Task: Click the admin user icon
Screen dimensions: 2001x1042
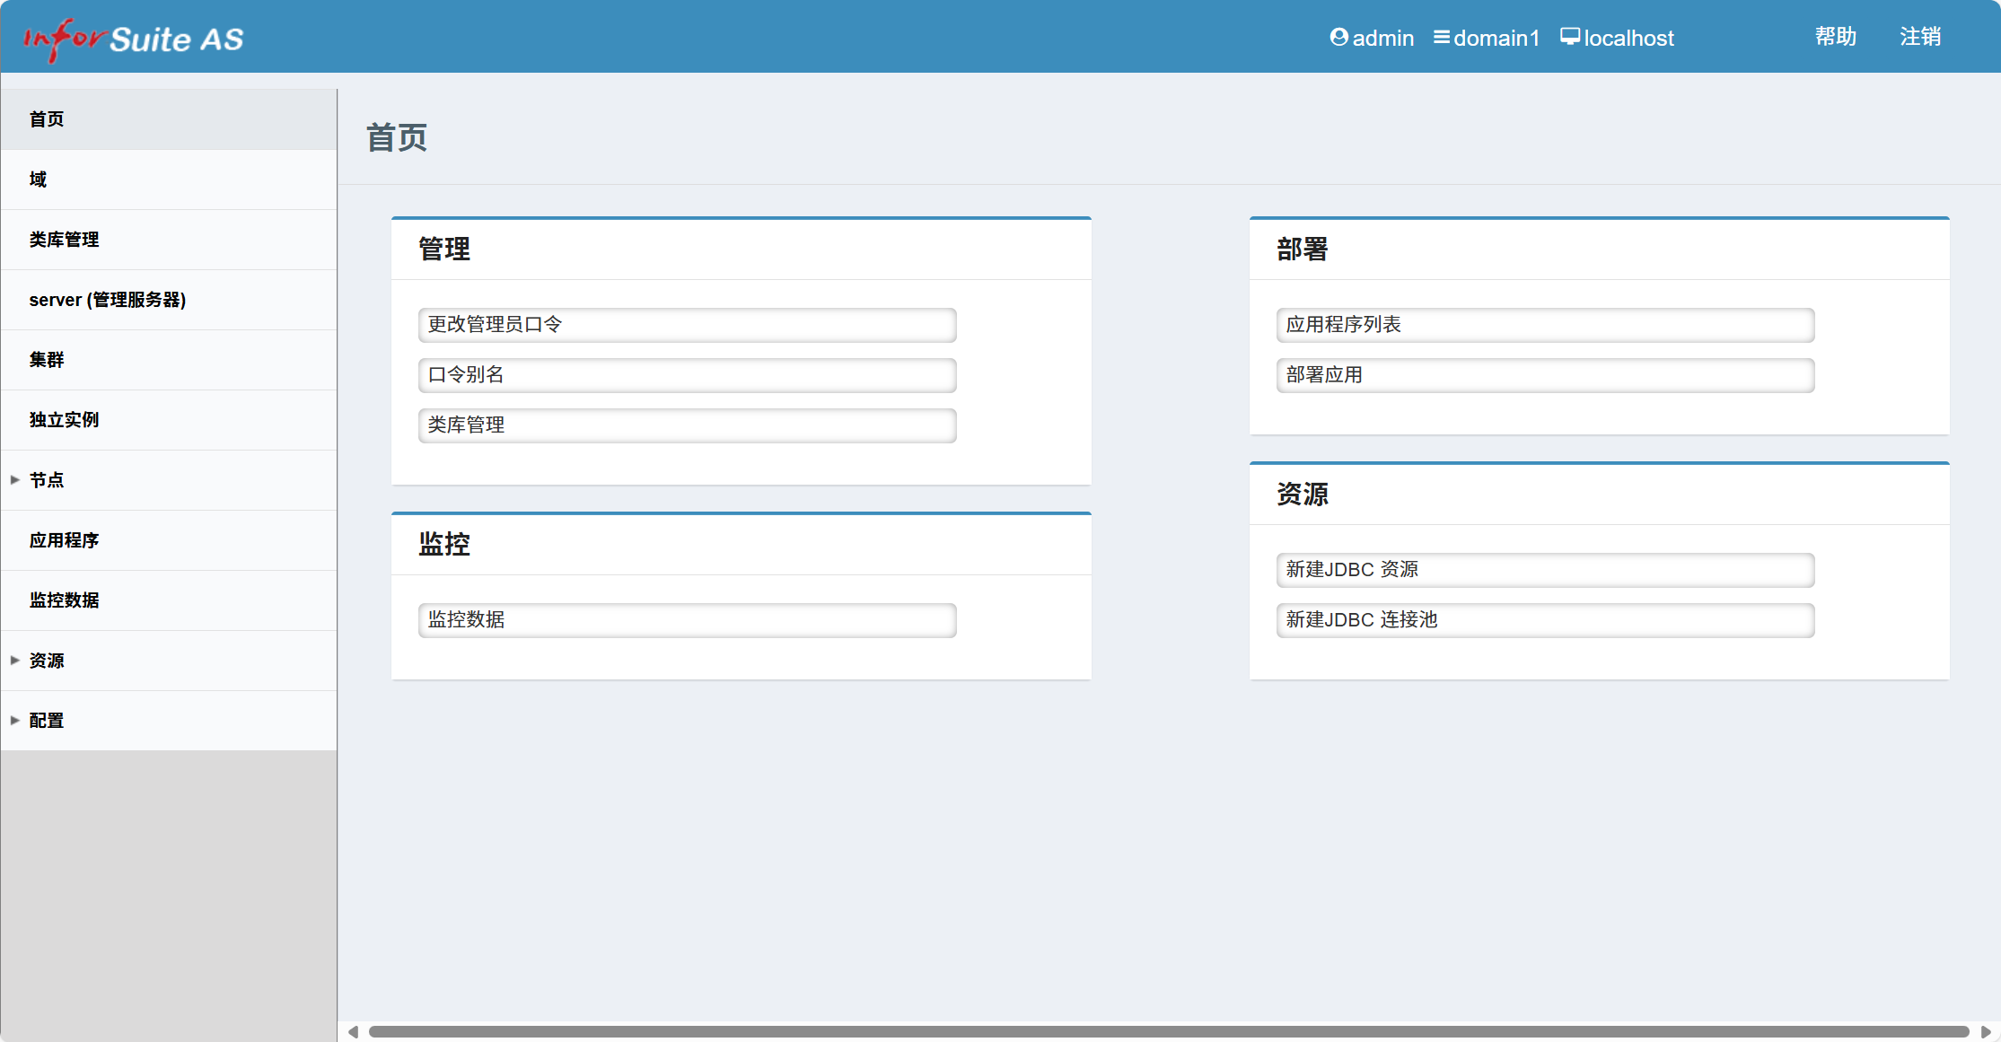Action: click(1338, 37)
